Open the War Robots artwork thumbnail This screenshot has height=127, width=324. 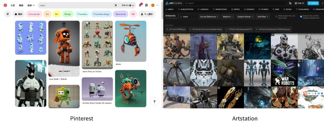click(x=284, y=73)
